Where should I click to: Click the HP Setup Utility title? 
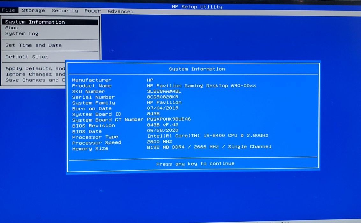coord(197,7)
